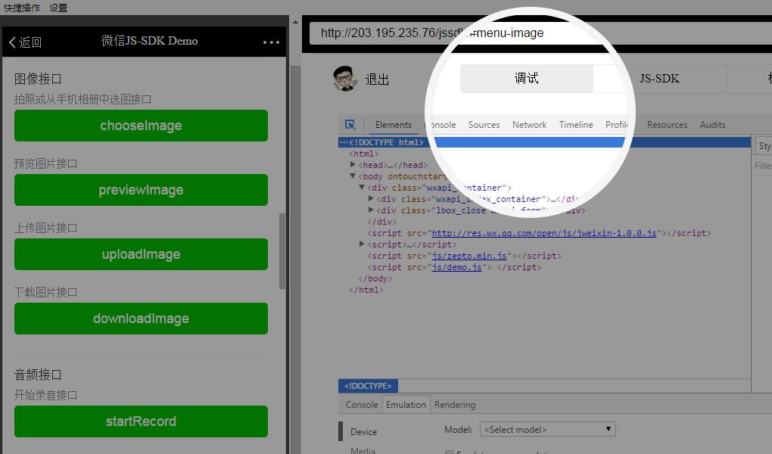
Task: Click the phone preview scrollbar thumb
Action: (282, 251)
